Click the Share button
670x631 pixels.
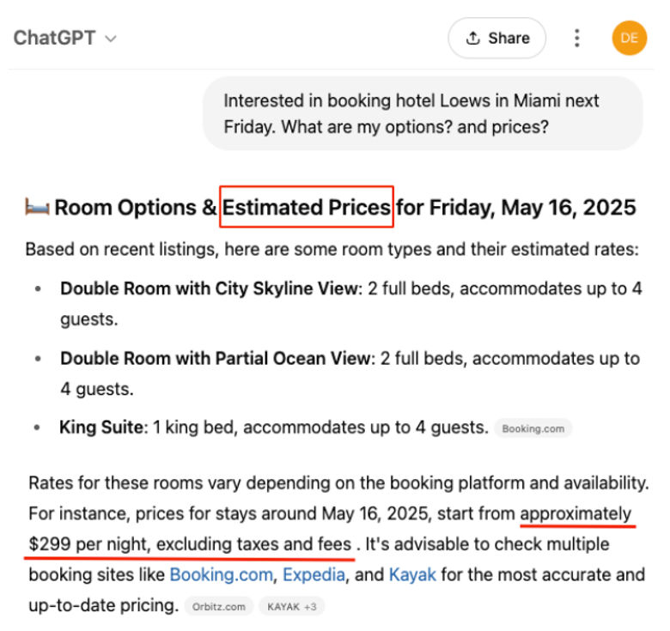[x=496, y=38]
